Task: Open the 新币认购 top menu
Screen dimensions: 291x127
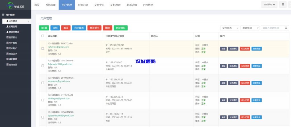Action: [132, 5]
